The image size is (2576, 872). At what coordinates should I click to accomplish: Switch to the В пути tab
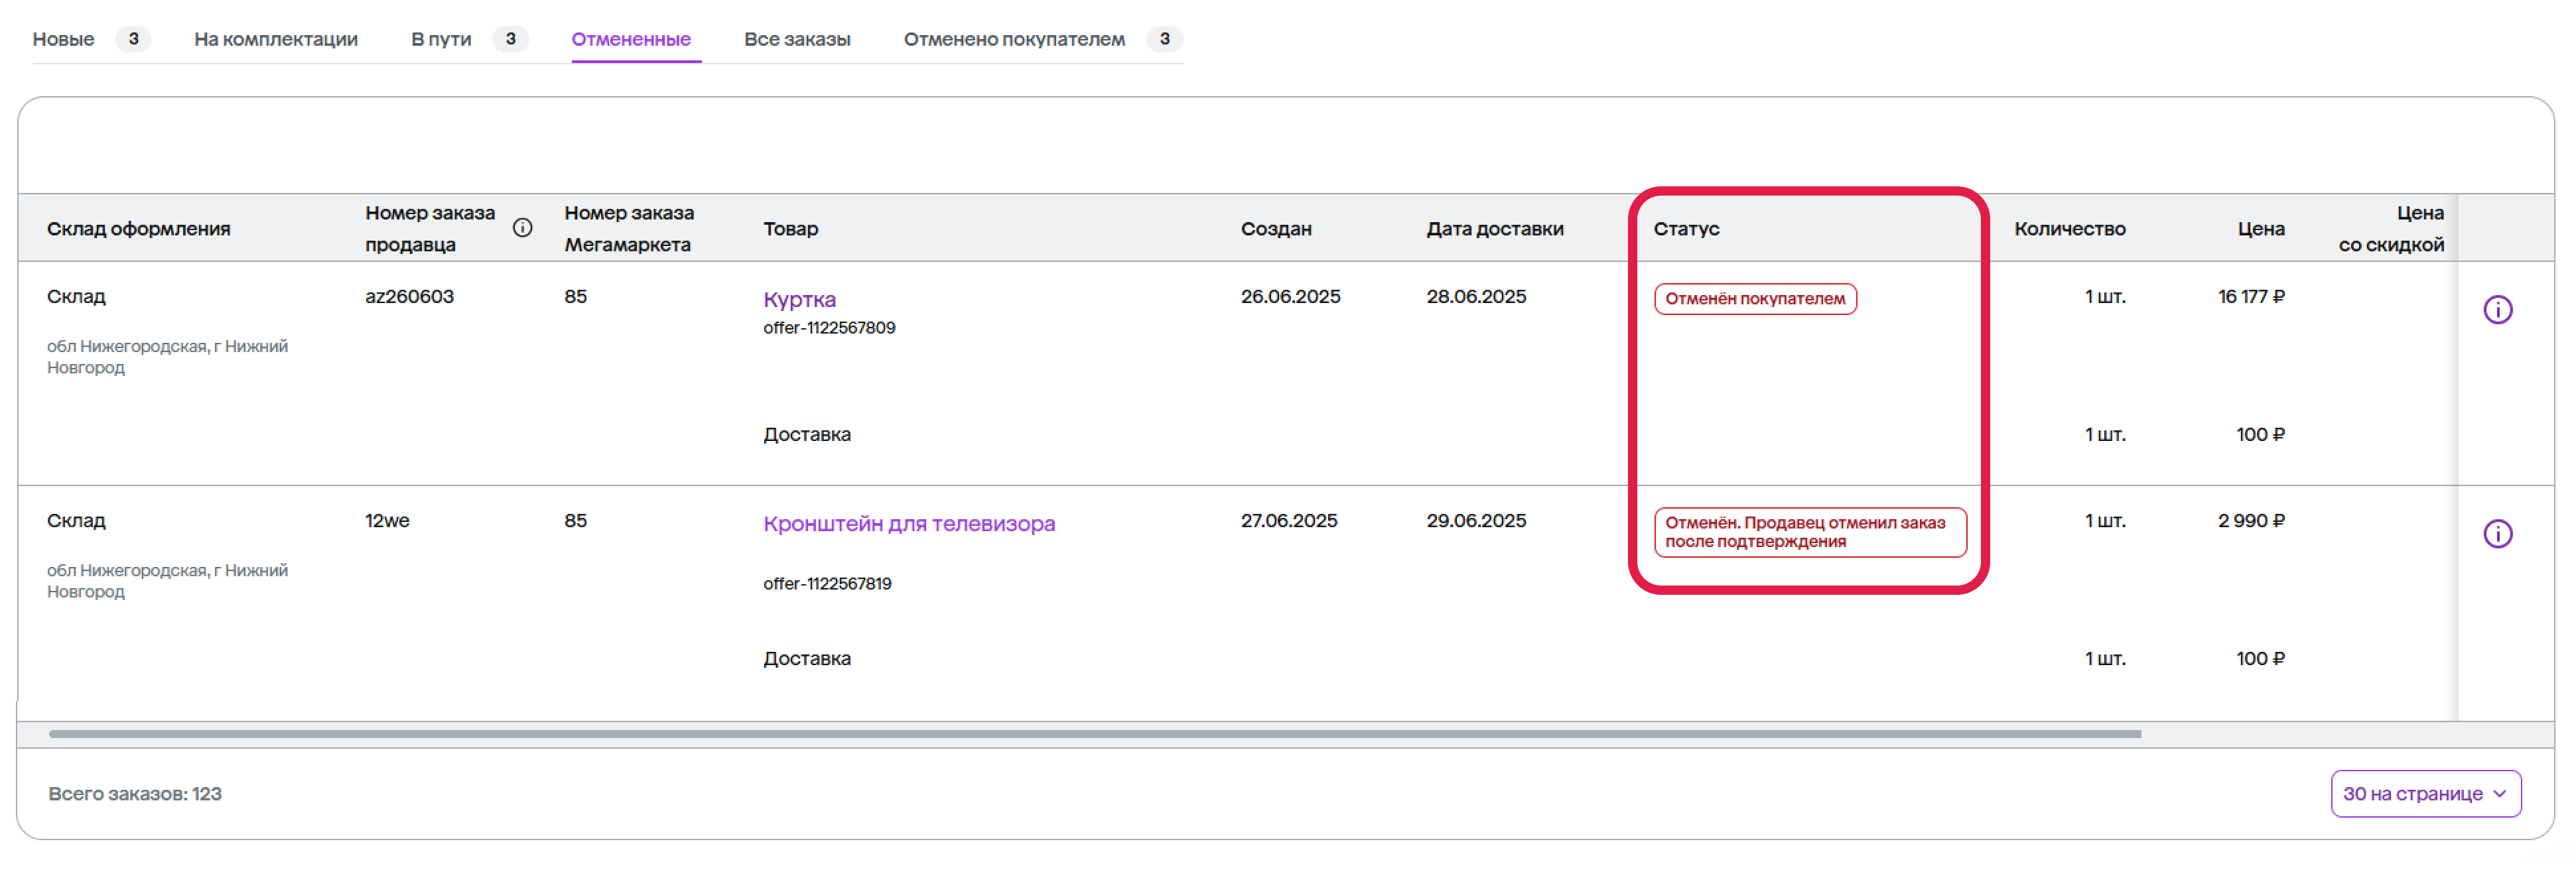tap(441, 39)
